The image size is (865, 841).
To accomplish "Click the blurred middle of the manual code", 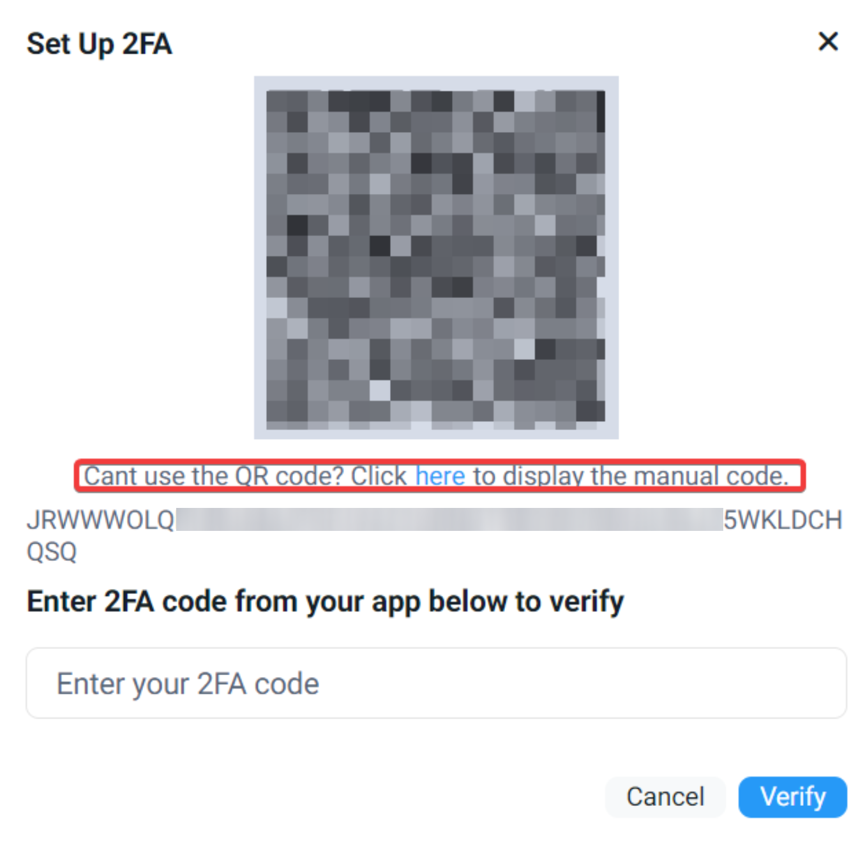I will [x=449, y=519].
